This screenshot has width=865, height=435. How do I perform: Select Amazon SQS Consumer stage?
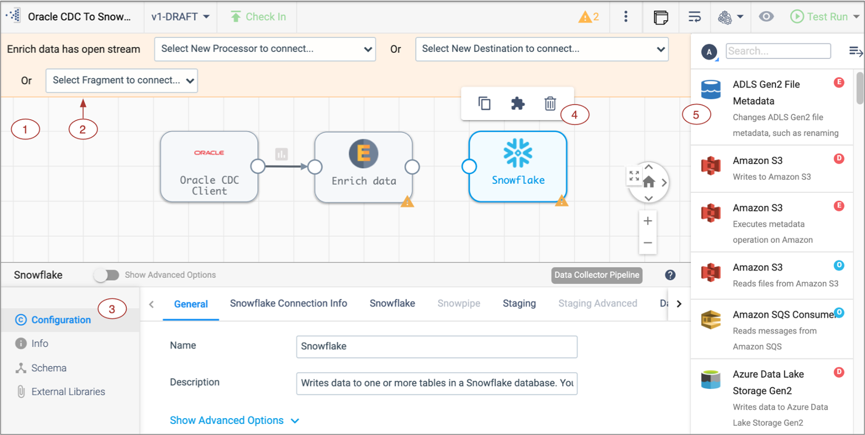click(771, 330)
